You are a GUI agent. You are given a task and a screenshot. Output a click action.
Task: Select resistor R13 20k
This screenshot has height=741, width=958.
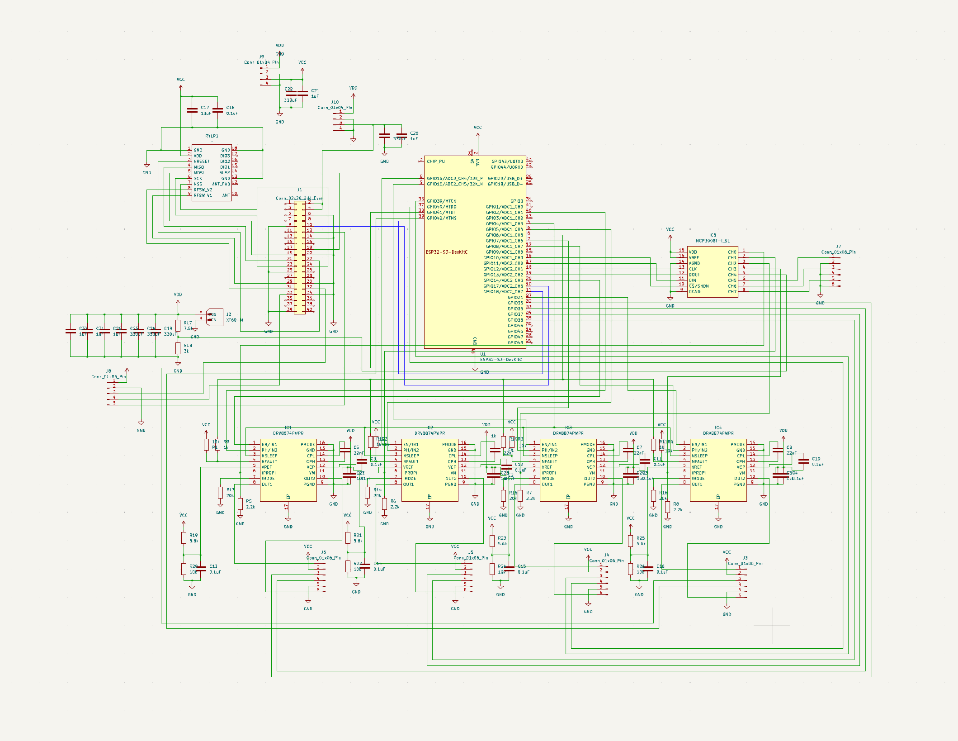pyautogui.click(x=220, y=493)
